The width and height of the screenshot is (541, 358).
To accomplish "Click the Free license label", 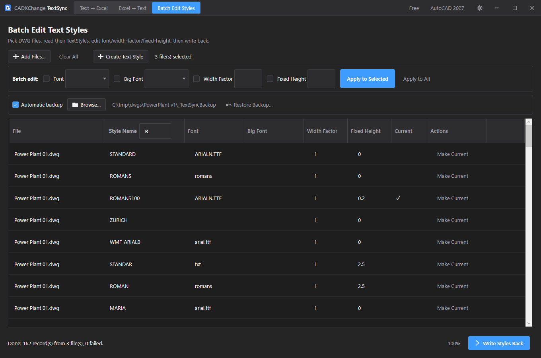I will tap(414, 8).
